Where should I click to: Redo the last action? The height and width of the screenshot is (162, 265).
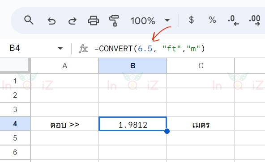[x=73, y=21]
